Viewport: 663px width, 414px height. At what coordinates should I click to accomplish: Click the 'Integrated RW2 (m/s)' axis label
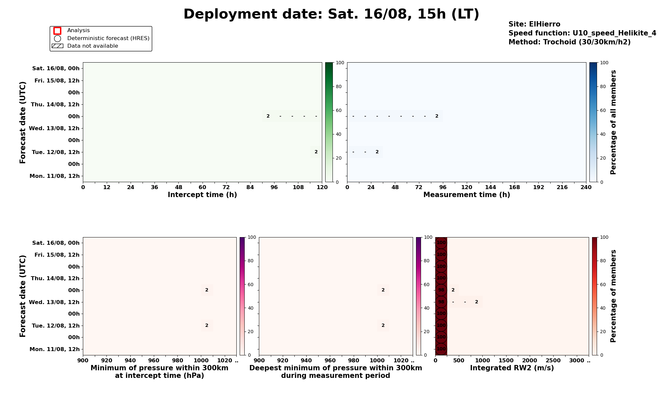click(512, 368)
